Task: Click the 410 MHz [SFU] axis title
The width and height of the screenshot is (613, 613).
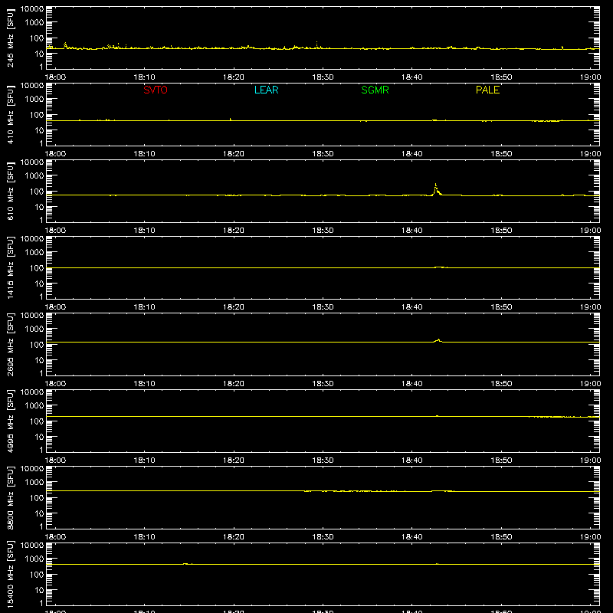Action: (11, 114)
